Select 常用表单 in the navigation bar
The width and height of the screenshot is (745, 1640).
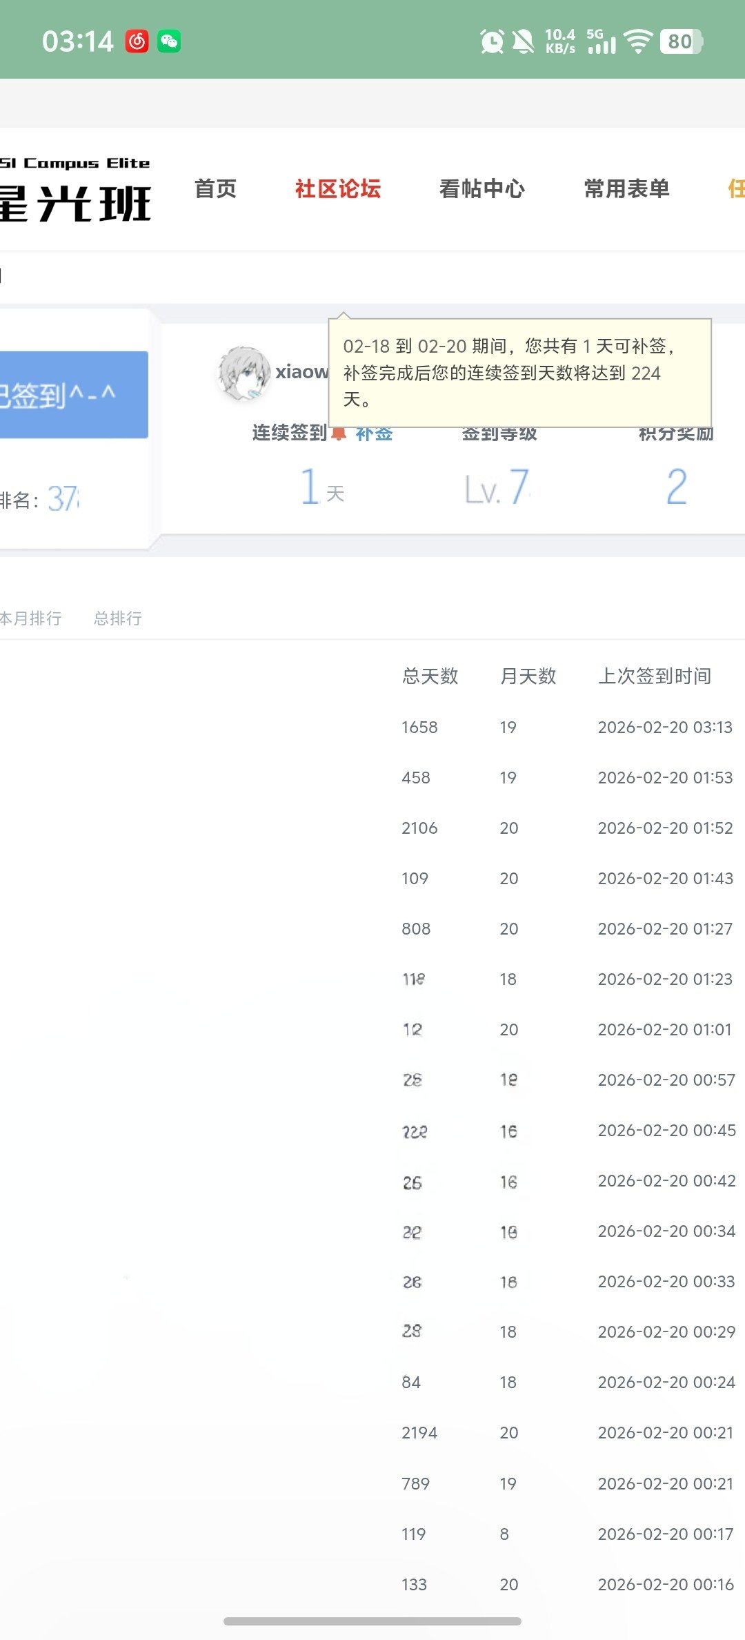coord(626,188)
